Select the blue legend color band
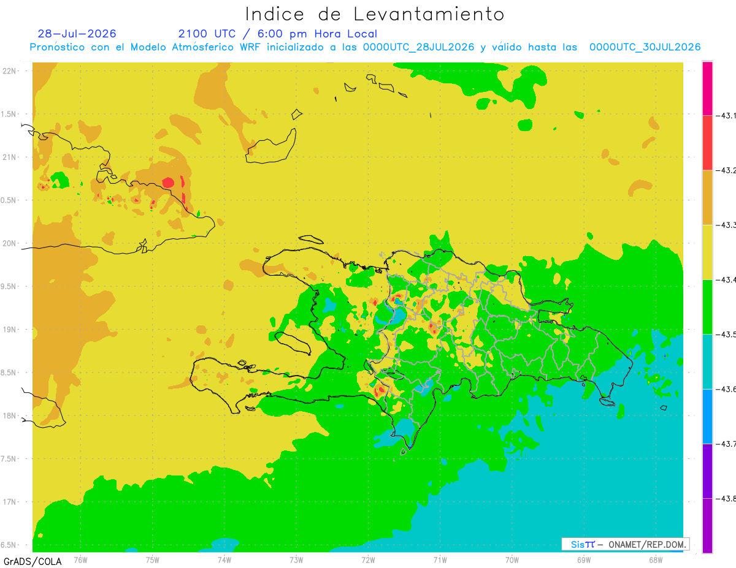 [x=707, y=416]
